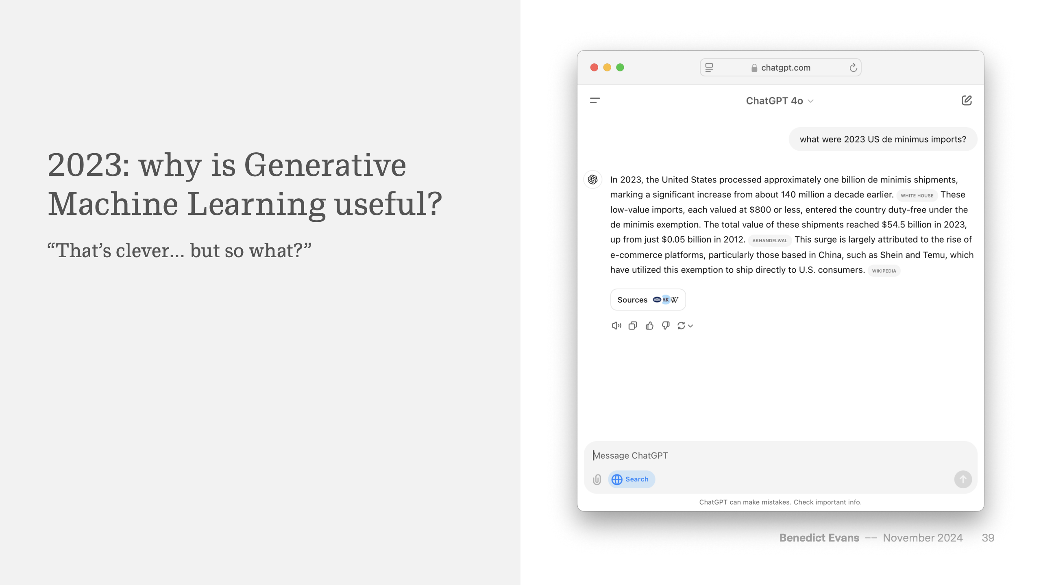
Task: Click the attach file paperclip icon
Action: 597,479
